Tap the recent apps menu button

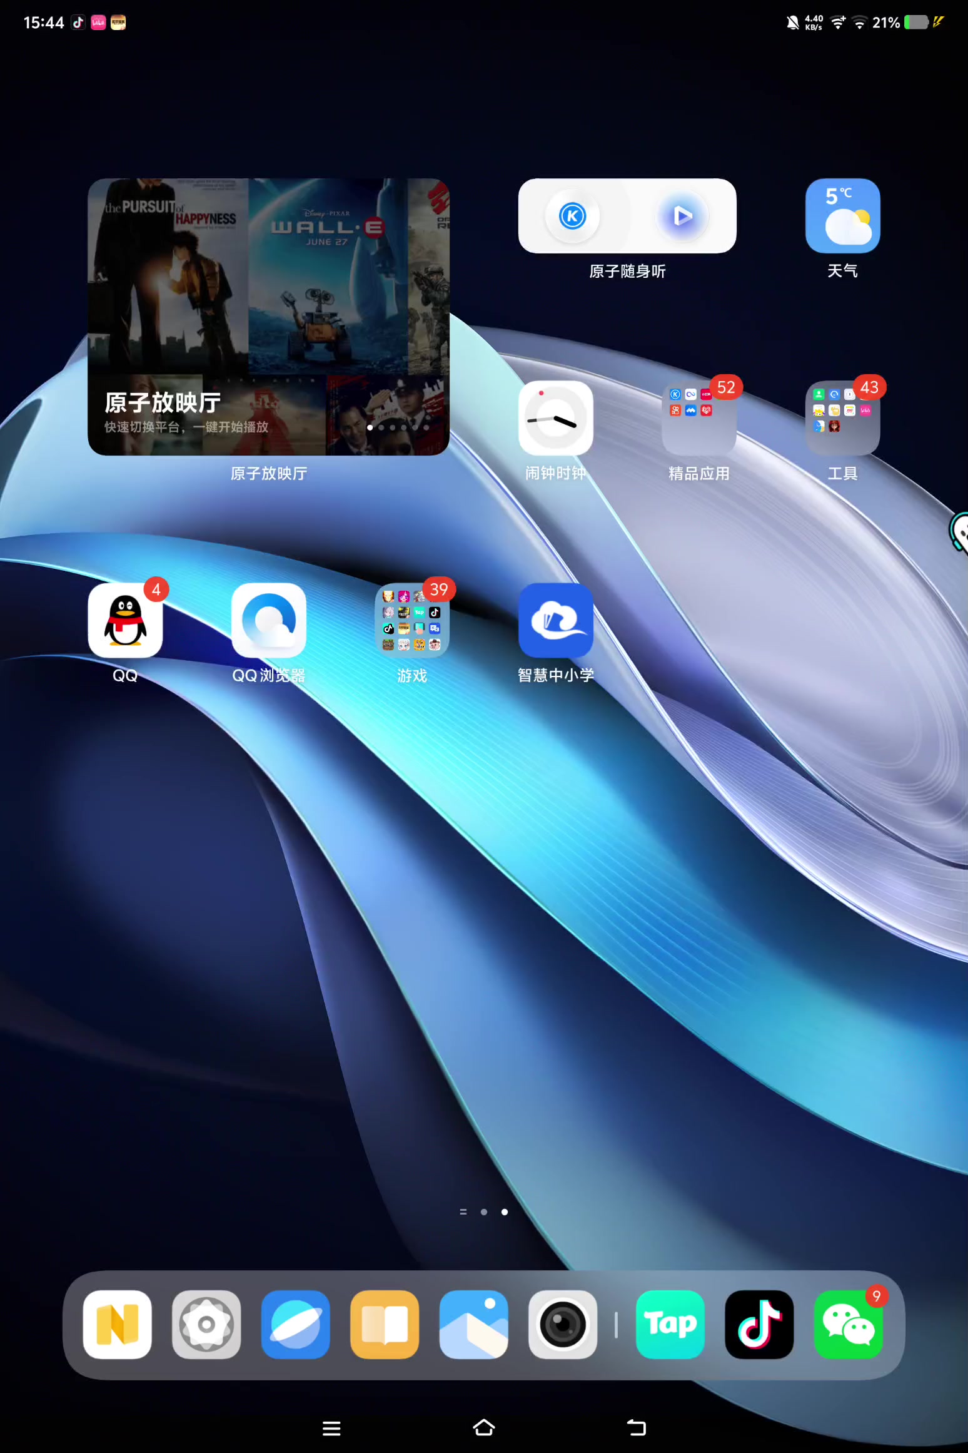pyautogui.click(x=331, y=1428)
